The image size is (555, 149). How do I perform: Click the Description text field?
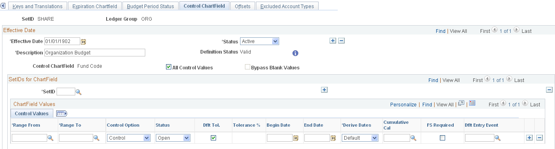pyautogui.click(x=95, y=52)
